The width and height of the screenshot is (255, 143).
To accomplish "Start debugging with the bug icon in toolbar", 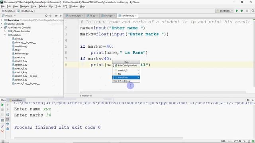I will 242,11.
